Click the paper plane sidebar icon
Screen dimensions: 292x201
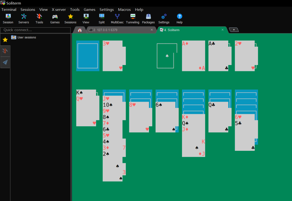5,62
